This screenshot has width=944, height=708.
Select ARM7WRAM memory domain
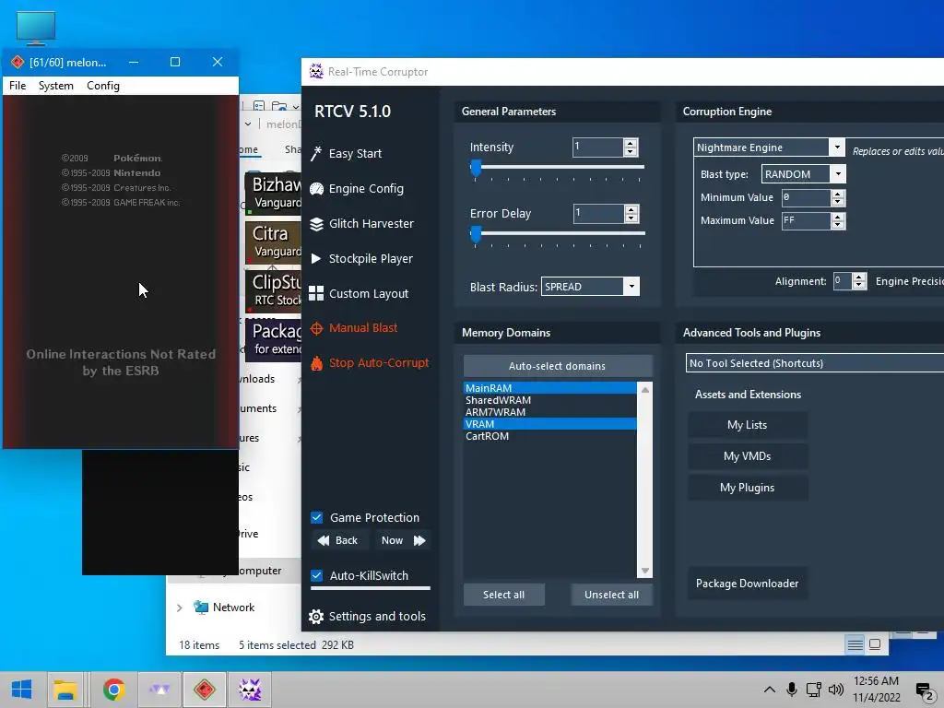point(549,412)
